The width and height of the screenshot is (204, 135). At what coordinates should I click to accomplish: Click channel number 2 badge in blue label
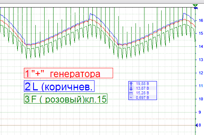pos(28,86)
